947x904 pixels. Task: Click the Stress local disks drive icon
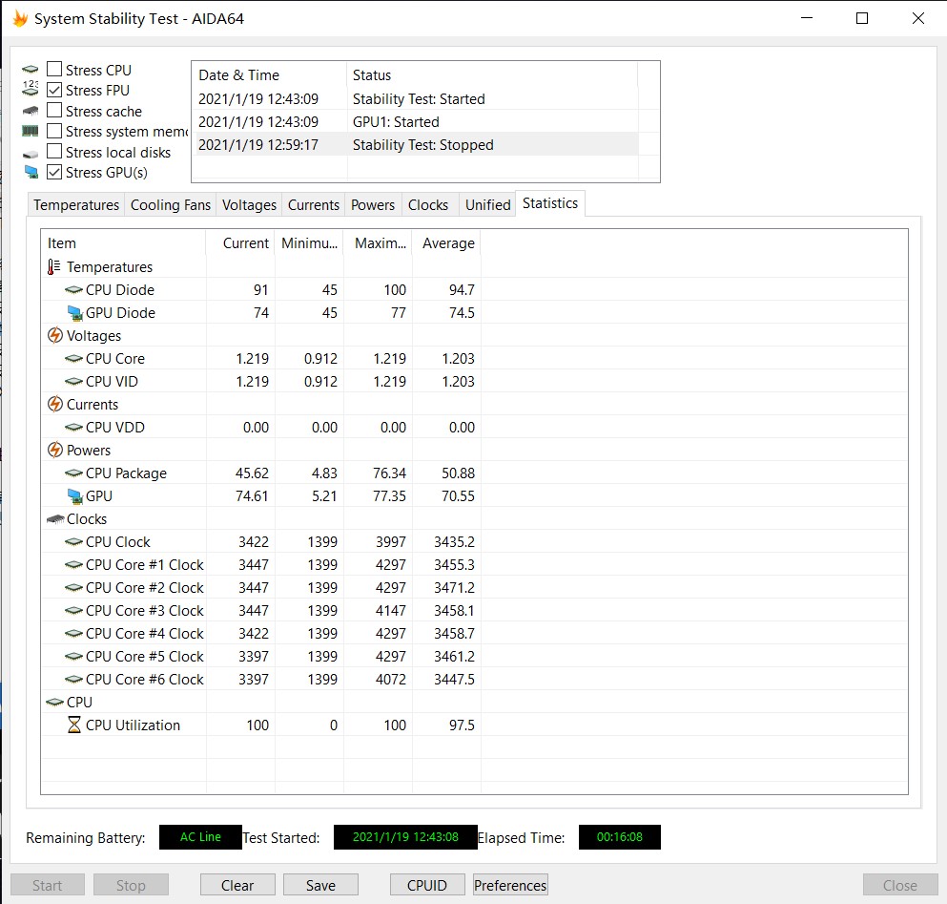pos(31,155)
